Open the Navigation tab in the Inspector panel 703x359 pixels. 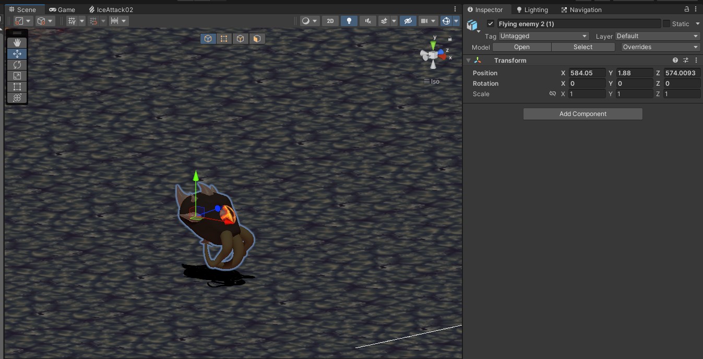click(581, 9)
